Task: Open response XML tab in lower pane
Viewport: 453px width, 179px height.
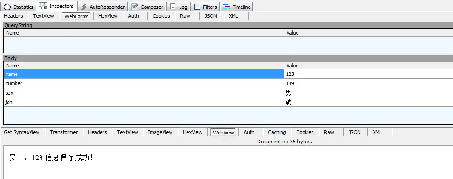Action: [x=377, y=132]
